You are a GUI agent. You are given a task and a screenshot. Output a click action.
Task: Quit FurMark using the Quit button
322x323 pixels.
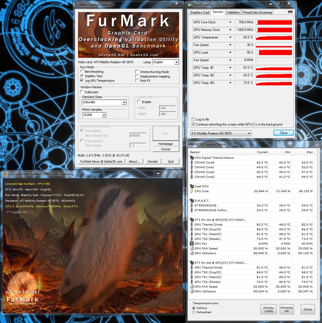pyautogui.click(x=171, y=161)
